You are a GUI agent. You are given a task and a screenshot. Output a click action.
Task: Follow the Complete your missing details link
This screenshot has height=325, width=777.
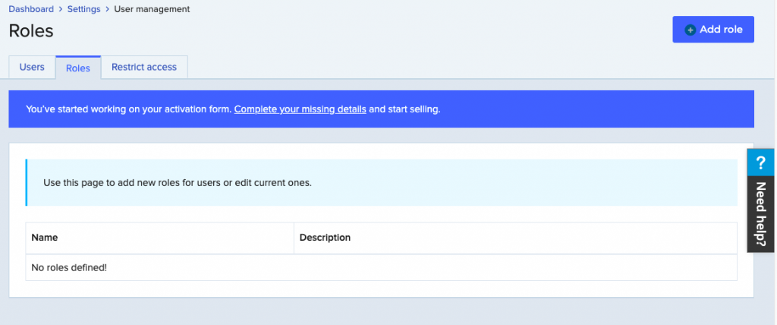point(300,109)
